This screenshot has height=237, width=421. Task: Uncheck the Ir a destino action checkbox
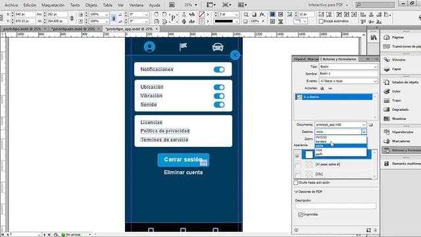[x=299, y=97]
